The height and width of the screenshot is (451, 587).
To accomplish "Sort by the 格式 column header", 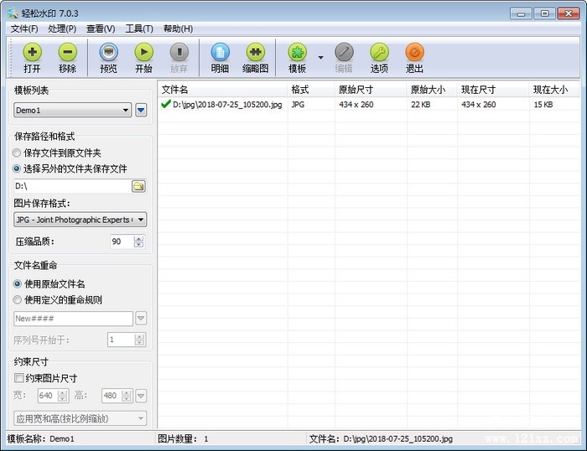I will pos(311,90).
